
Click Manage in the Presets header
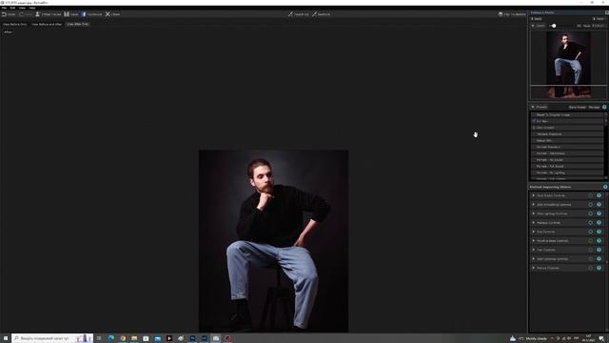pos(594,107)
